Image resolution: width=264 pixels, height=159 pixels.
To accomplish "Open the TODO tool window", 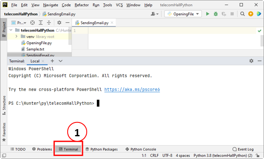I will click(18, 149).
